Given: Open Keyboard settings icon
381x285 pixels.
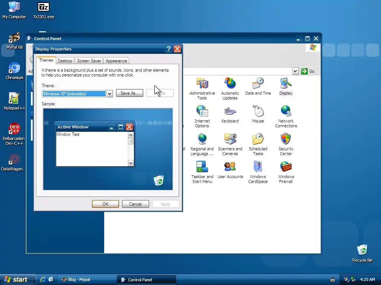Looking at the screenshot, I should 230,114.
